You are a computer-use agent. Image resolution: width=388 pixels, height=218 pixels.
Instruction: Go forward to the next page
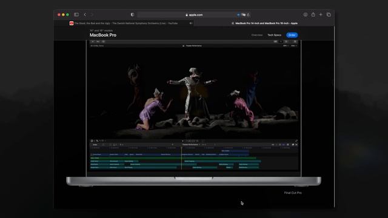pos(92,15)
